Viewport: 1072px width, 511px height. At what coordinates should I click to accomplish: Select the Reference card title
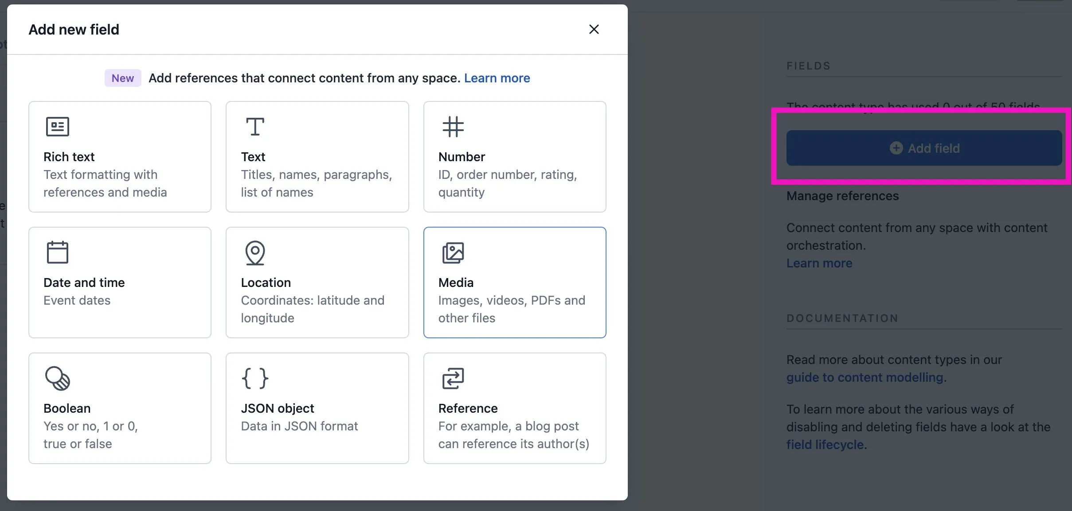468,408
